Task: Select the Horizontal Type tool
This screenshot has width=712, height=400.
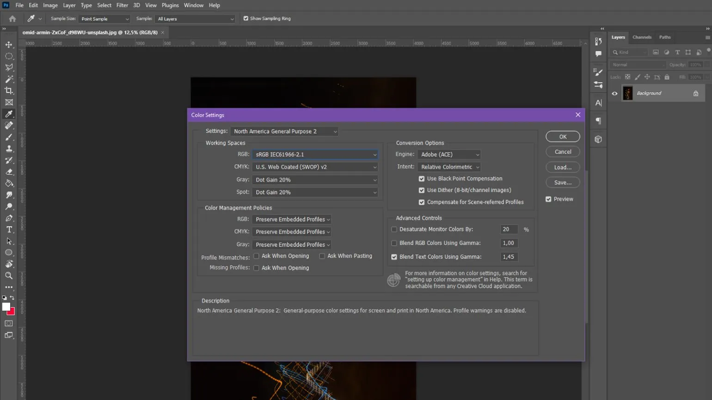Action: click(9, 230)
